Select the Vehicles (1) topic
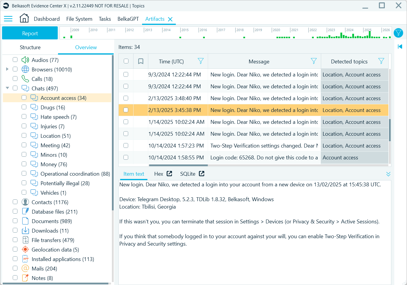This screenshot has width=407, height=285. click(x=53, y=193)
